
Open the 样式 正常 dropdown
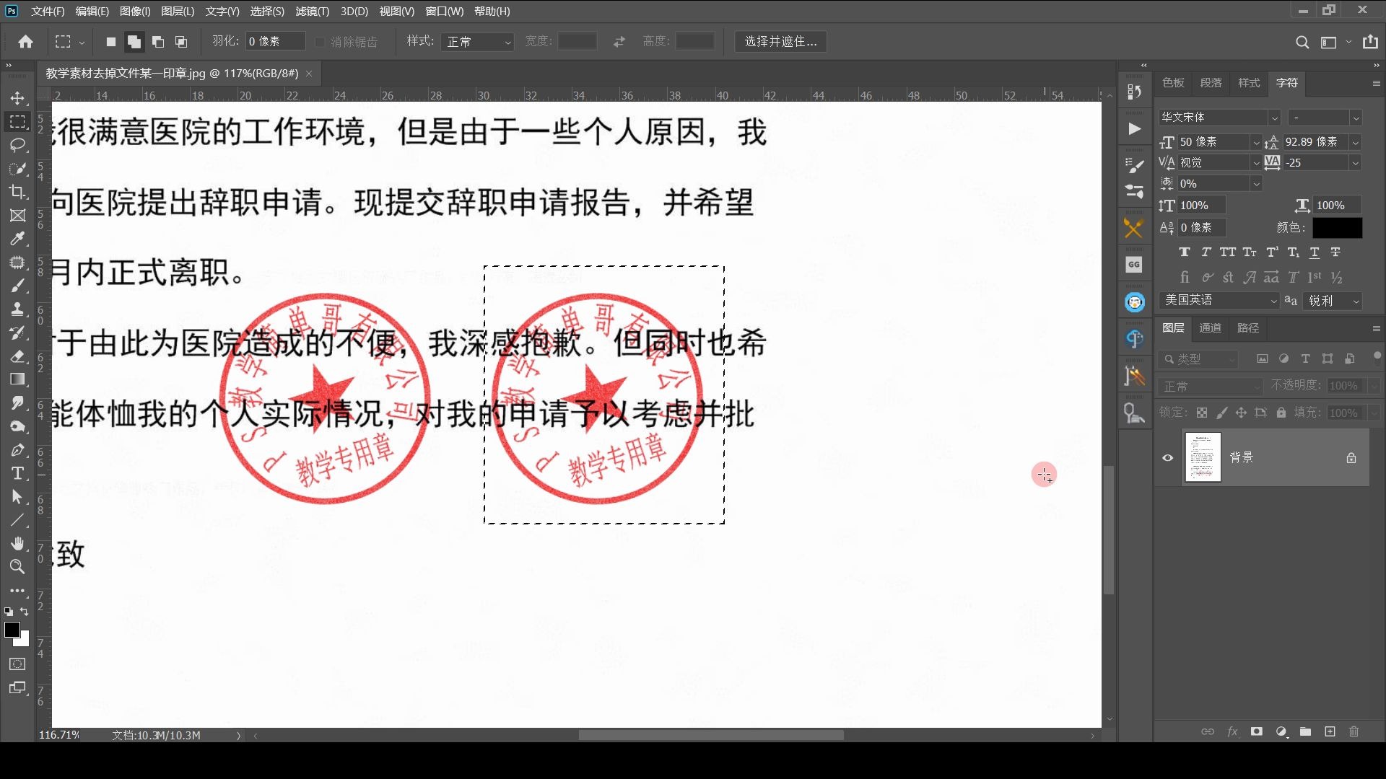coord(478,42)
